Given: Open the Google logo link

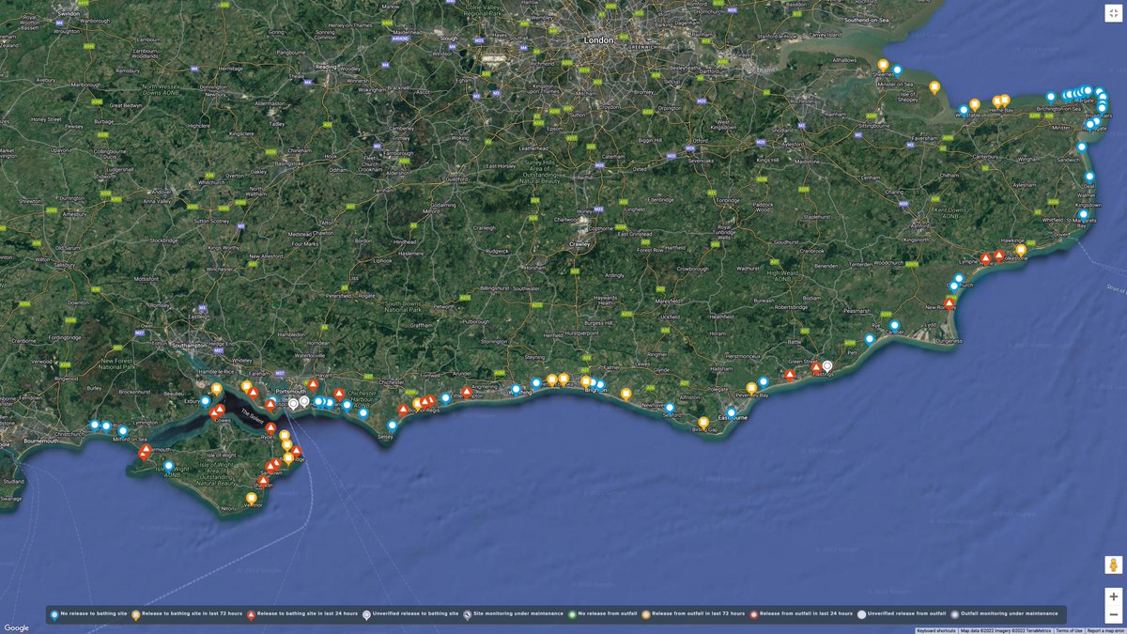Looking at the screenshot, I should (x=17, y=627).
